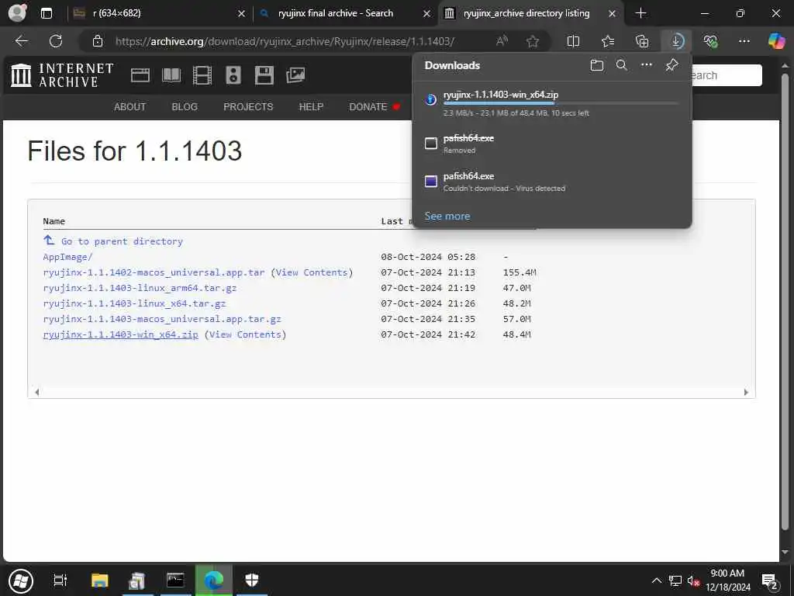
Task: Open more options in Downloads panel
Action: (646, 65)
